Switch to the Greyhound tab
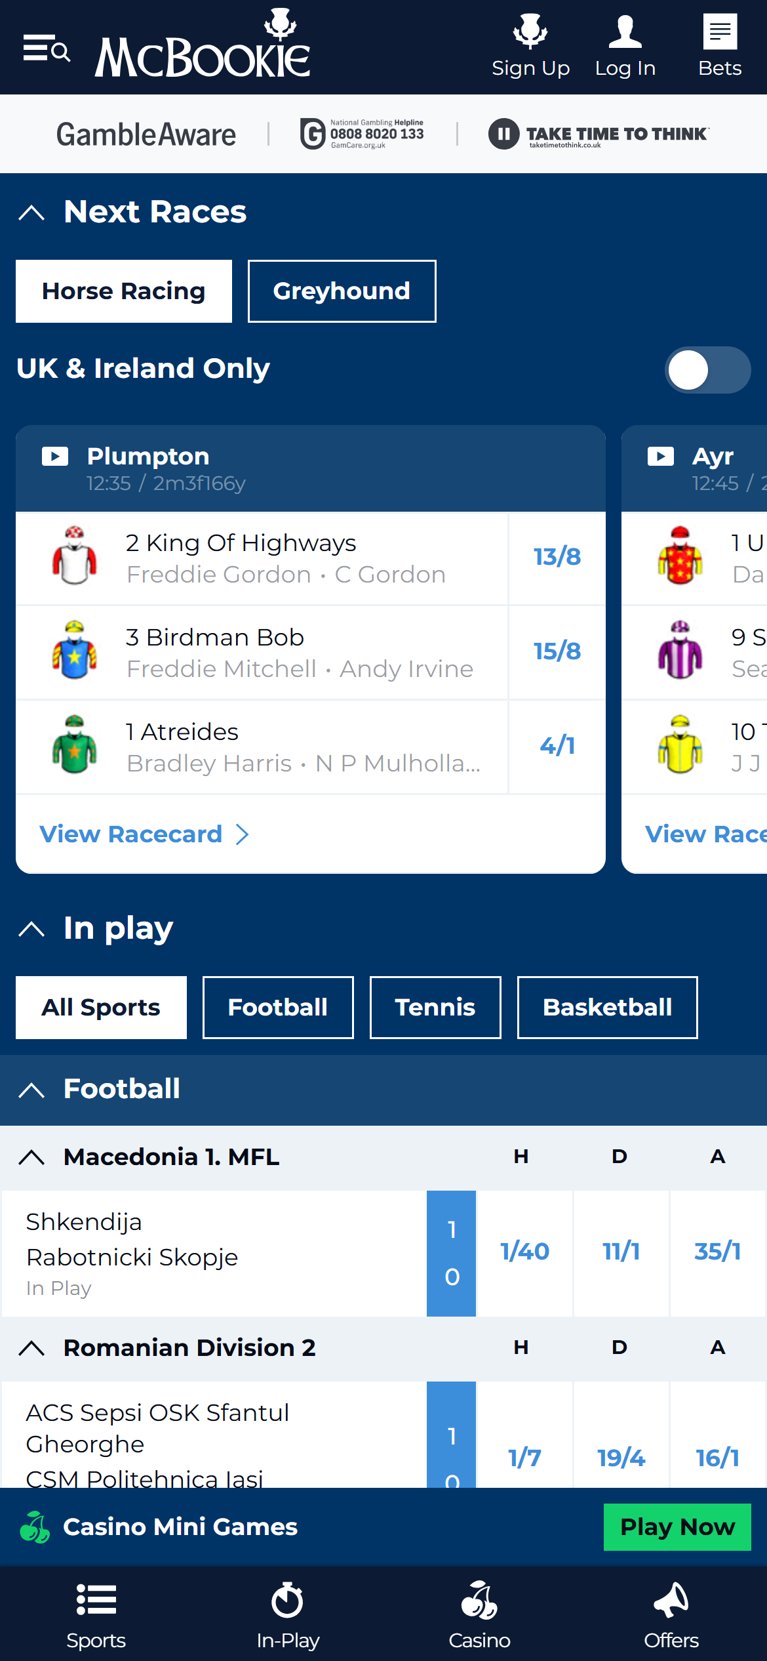The width and height of the screenshot is (767, 1661). coord(342,291)
